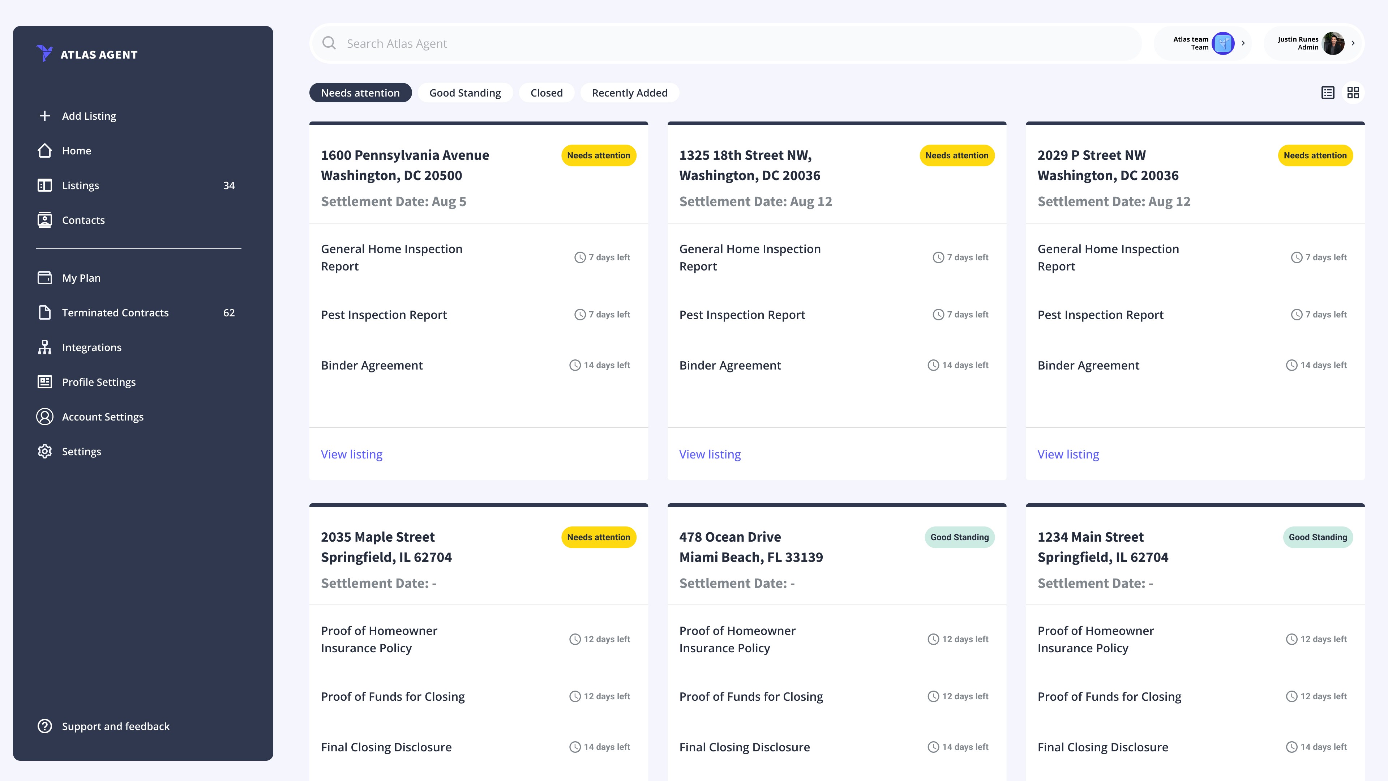
Task: Expand the Justin Runes account menu chevron
Action: [x=1353, y=43]
